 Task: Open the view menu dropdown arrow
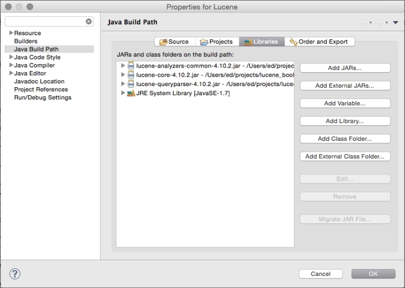click(x=396, y=23)
